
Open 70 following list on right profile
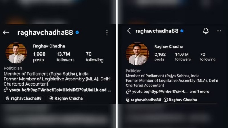[x=208, y=57]
